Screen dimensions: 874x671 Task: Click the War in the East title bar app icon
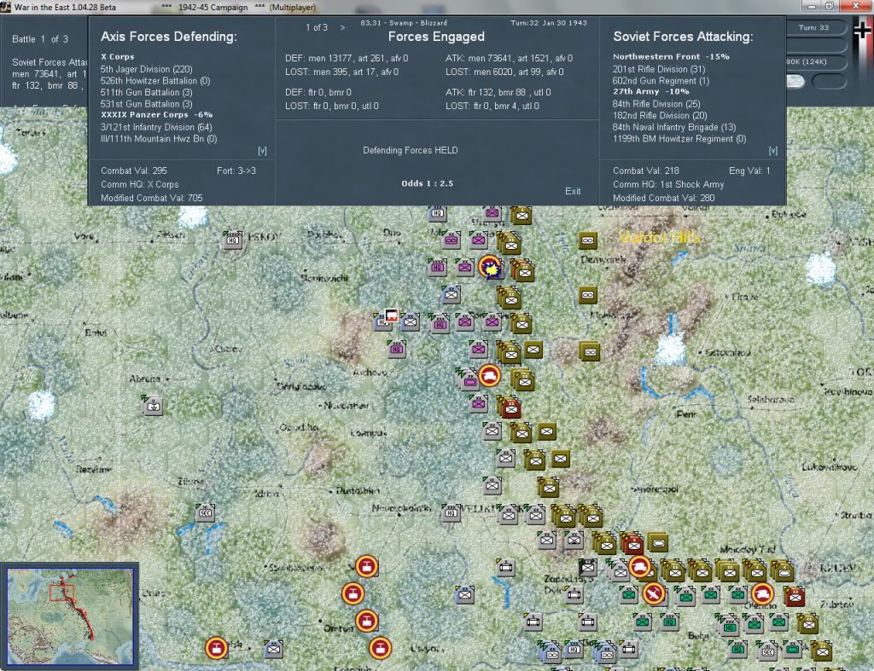point(6,7)
